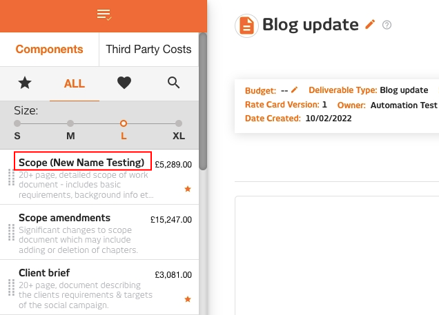
Task: Select size S on slider
Action: click(x=17, y=123)
